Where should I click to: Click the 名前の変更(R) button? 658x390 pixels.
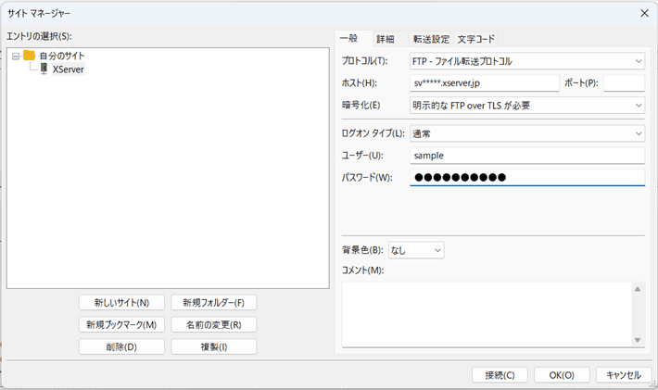coord(213,324)
